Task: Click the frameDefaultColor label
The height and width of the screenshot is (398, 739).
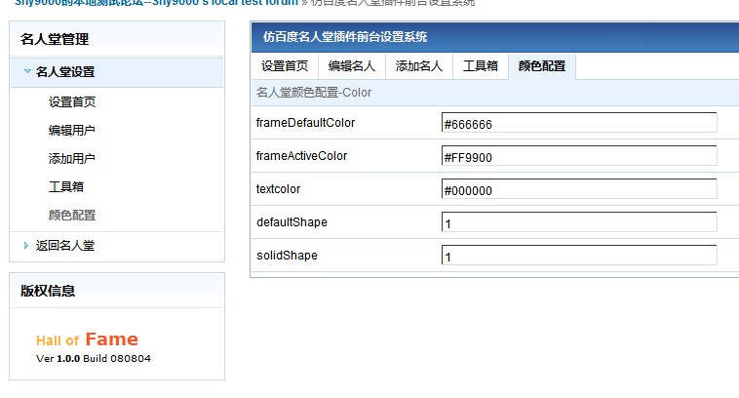Action: (x=305, y=123)
